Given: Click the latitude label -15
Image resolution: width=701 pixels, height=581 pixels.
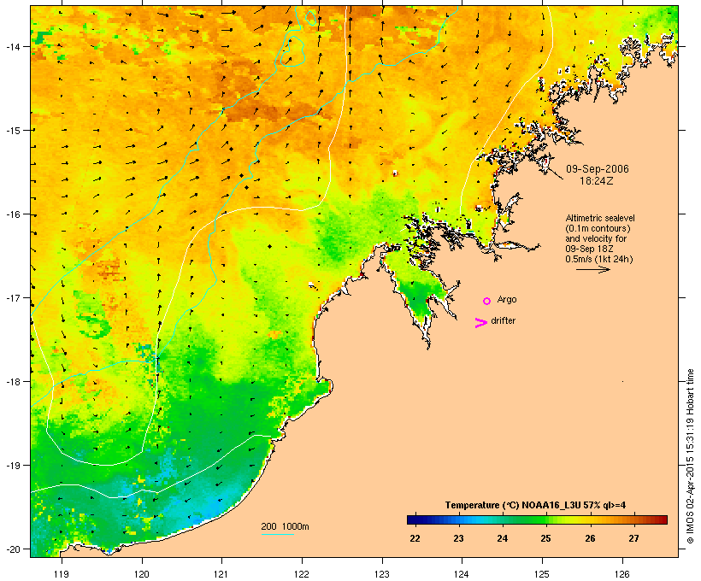Looking at the screenshot, I should 12,131.
